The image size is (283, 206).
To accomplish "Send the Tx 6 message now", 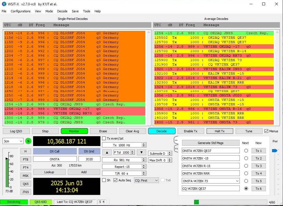I will point(259,189).
